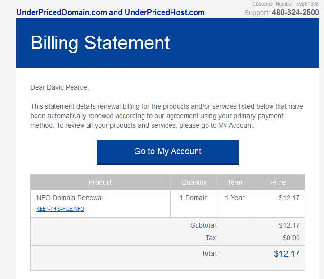Screen dimensions: 324x279
Task: Click the $12.17 price in product row
Action: 289,198
